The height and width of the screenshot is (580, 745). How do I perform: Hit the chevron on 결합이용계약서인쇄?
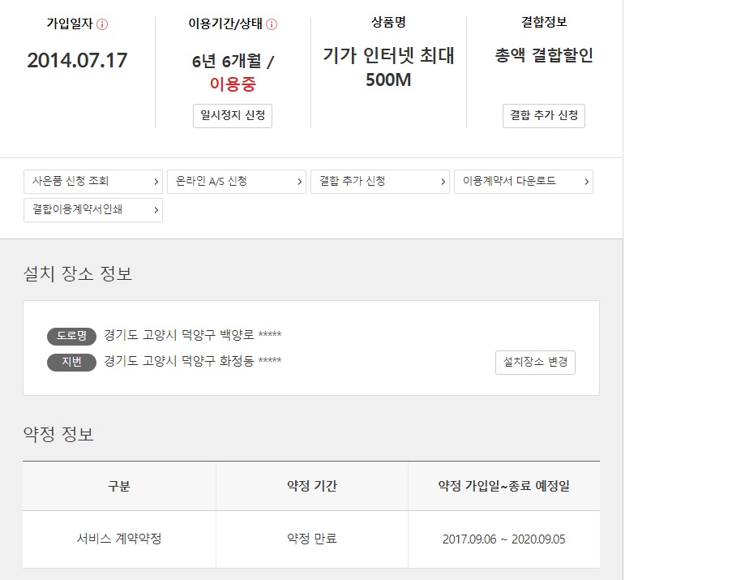click(x=156, y=210)
